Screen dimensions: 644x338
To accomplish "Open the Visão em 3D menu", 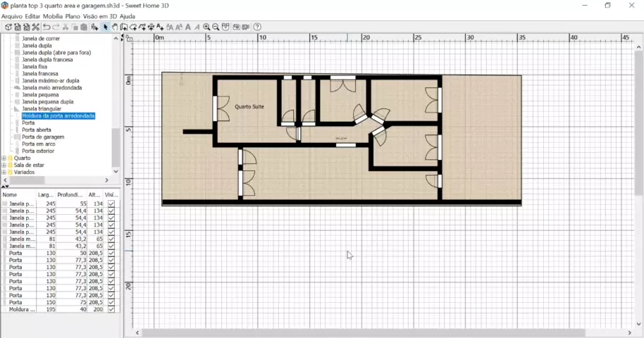I will (x=100, y=16).
